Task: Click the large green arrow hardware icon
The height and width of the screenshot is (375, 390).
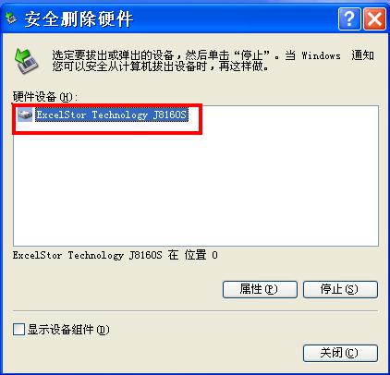Action: pos(26,61)
